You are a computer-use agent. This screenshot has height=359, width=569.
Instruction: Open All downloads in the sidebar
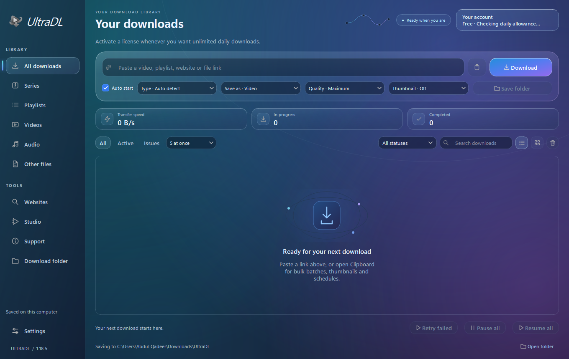43,66
